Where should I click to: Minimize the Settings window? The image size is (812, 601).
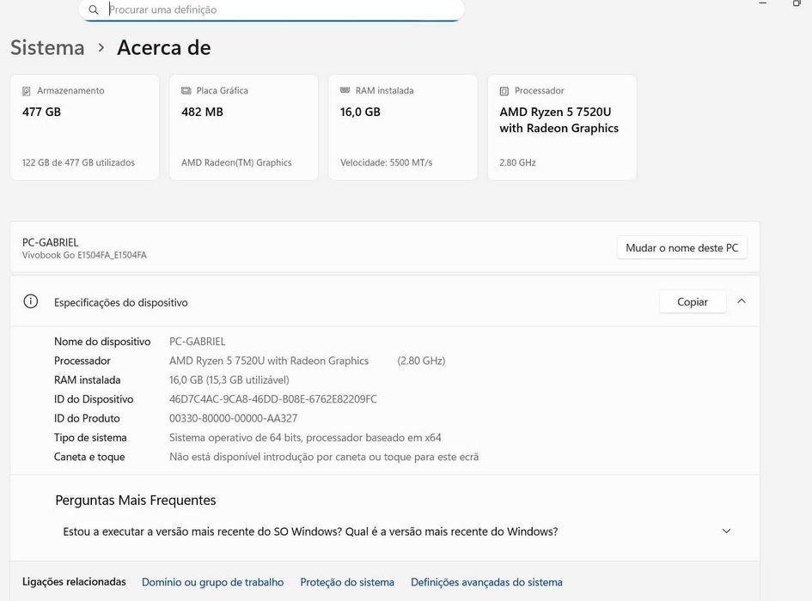click(x=763, y=3)
